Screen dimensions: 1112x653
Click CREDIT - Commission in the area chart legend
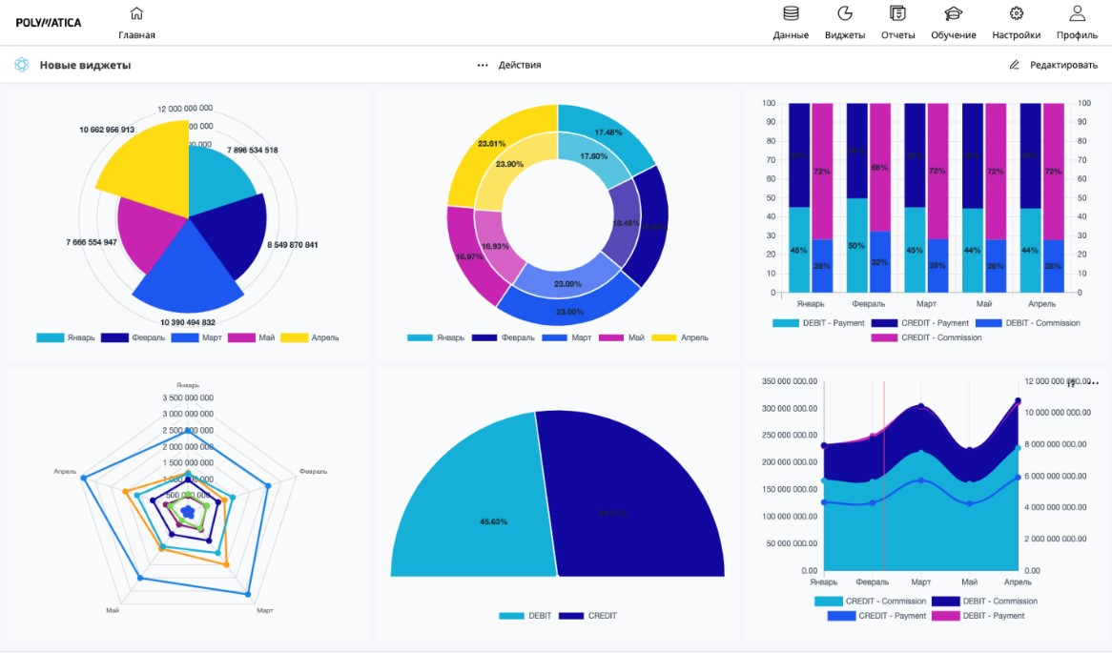pos(870,601)
